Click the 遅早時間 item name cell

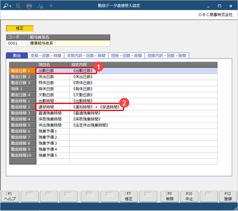pyautogui.click(x=52, y=107)
